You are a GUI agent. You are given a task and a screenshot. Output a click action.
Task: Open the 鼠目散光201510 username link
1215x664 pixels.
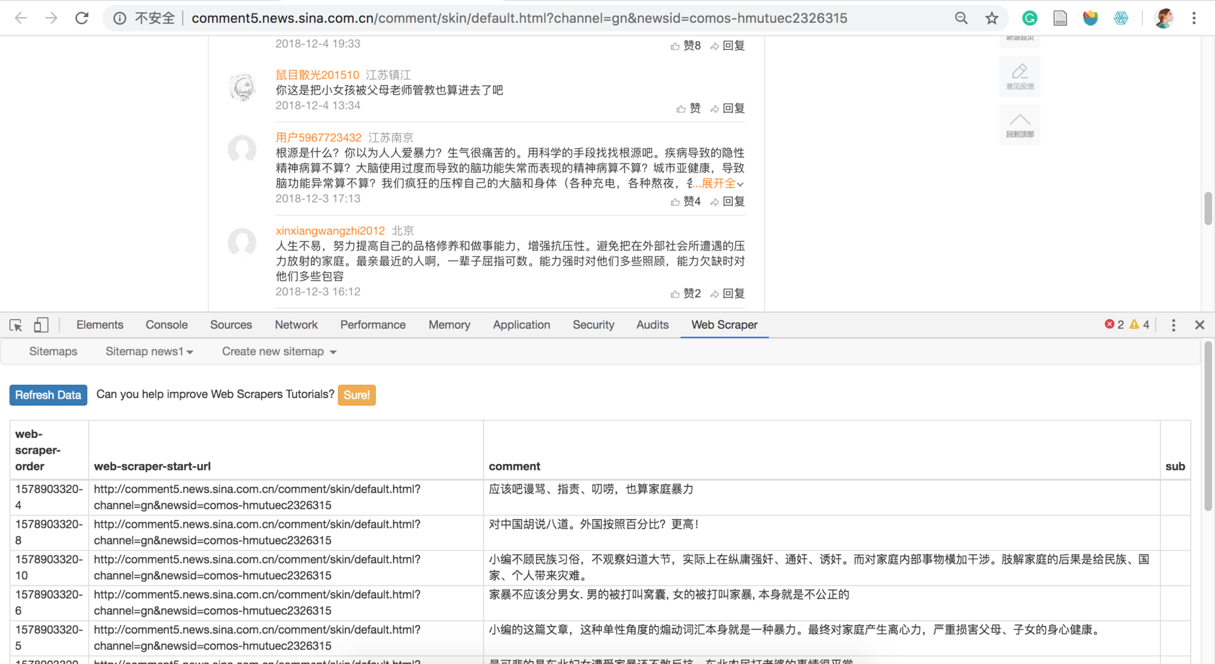coord(317,75)
